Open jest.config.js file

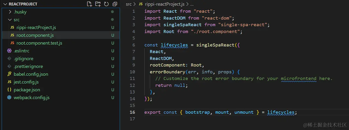click(x=26, y=82)
